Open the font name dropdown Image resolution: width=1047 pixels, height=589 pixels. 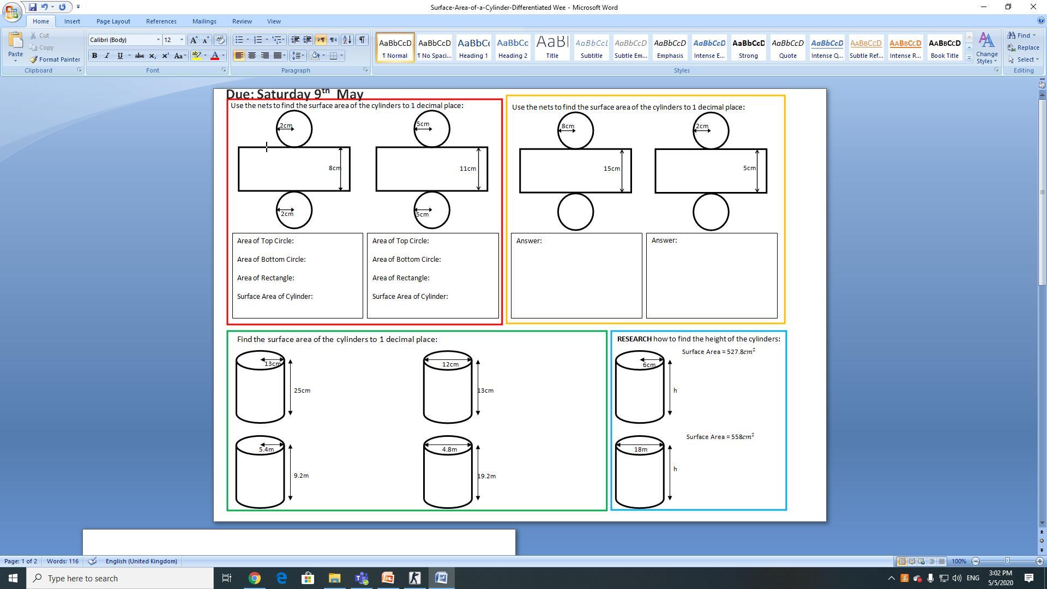158,40
